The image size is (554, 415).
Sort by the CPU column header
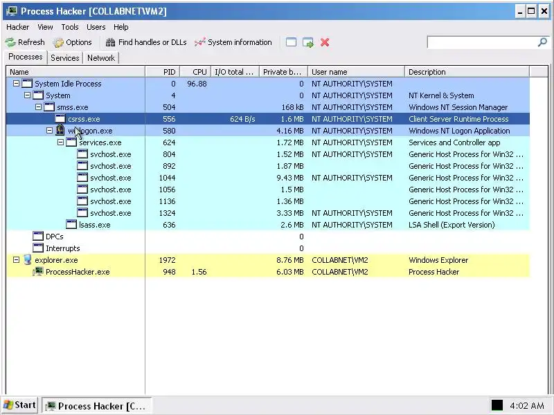click(196, 72)
